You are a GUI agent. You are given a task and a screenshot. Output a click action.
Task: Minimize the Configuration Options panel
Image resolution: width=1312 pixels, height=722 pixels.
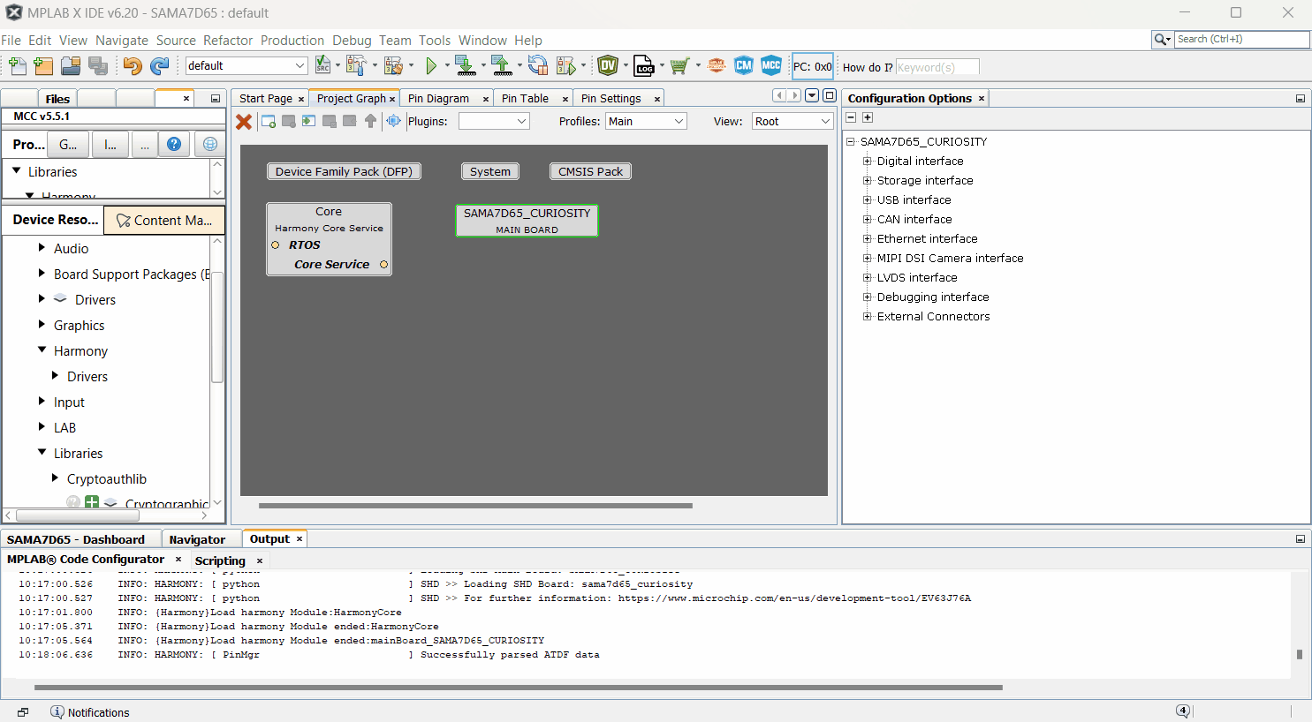coord(1301,98)
